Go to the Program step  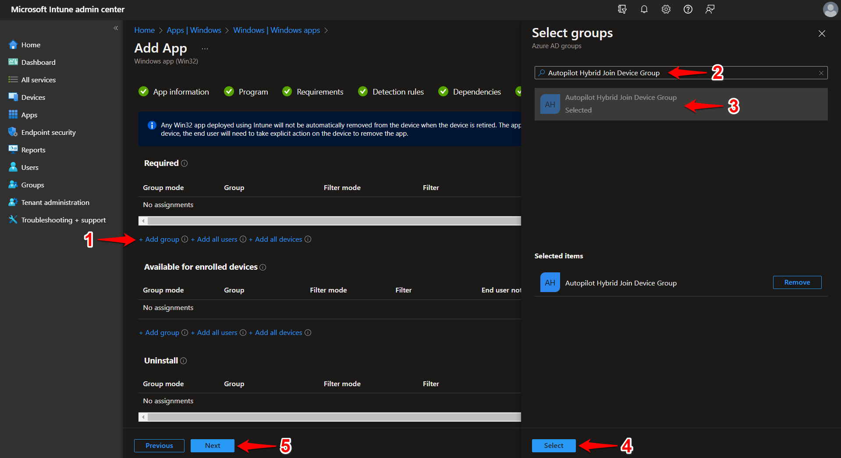[253, 92]
